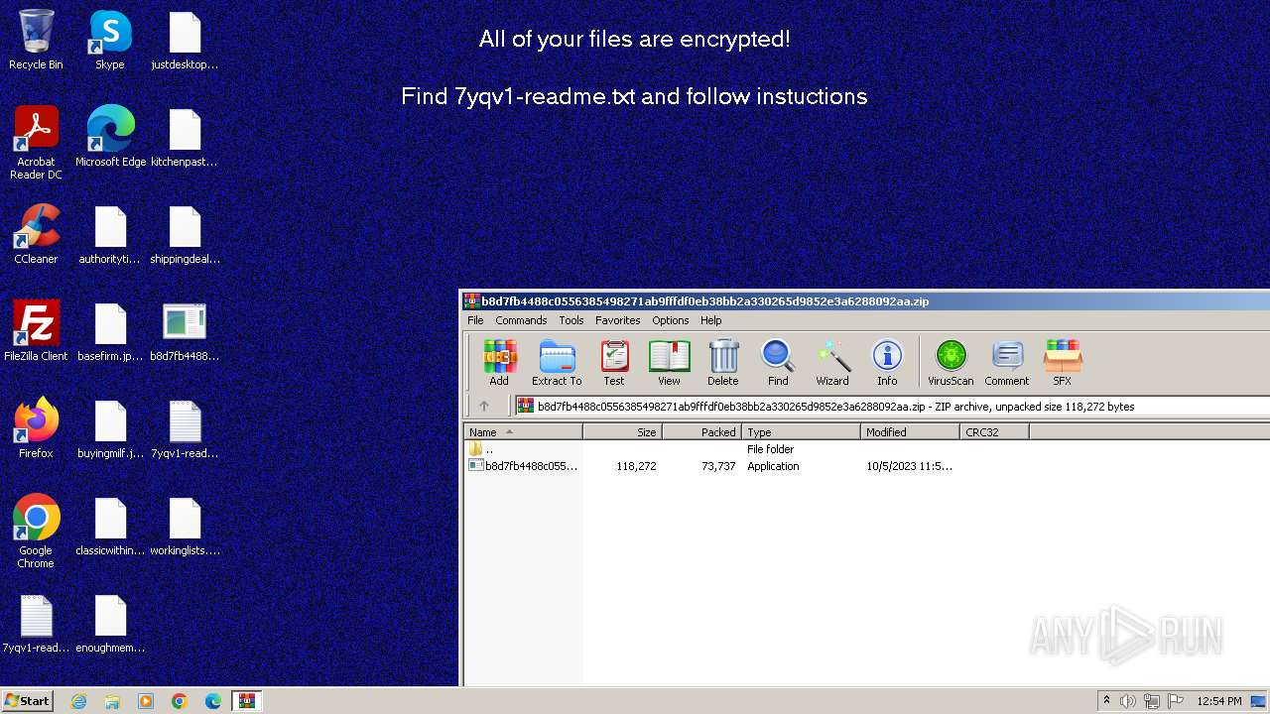Click the Acrobat Reader DC shortcut
The width and height of the screenshot is (1270, 714).
point(36,143)
